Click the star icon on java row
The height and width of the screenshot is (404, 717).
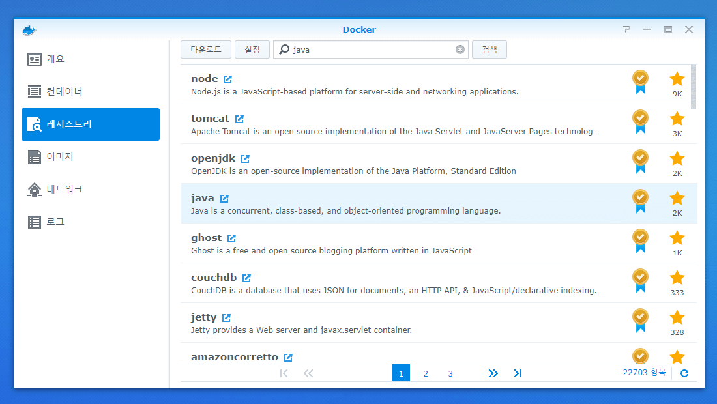(x=677, y=198)
